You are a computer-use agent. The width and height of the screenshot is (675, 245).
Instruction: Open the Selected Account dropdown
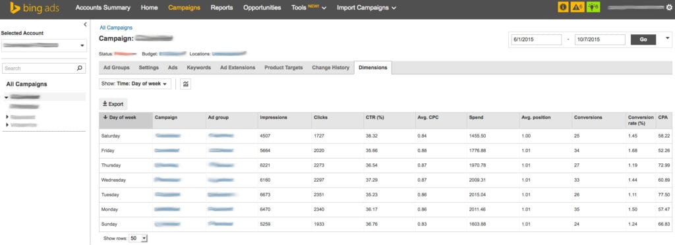click(44, 45)
